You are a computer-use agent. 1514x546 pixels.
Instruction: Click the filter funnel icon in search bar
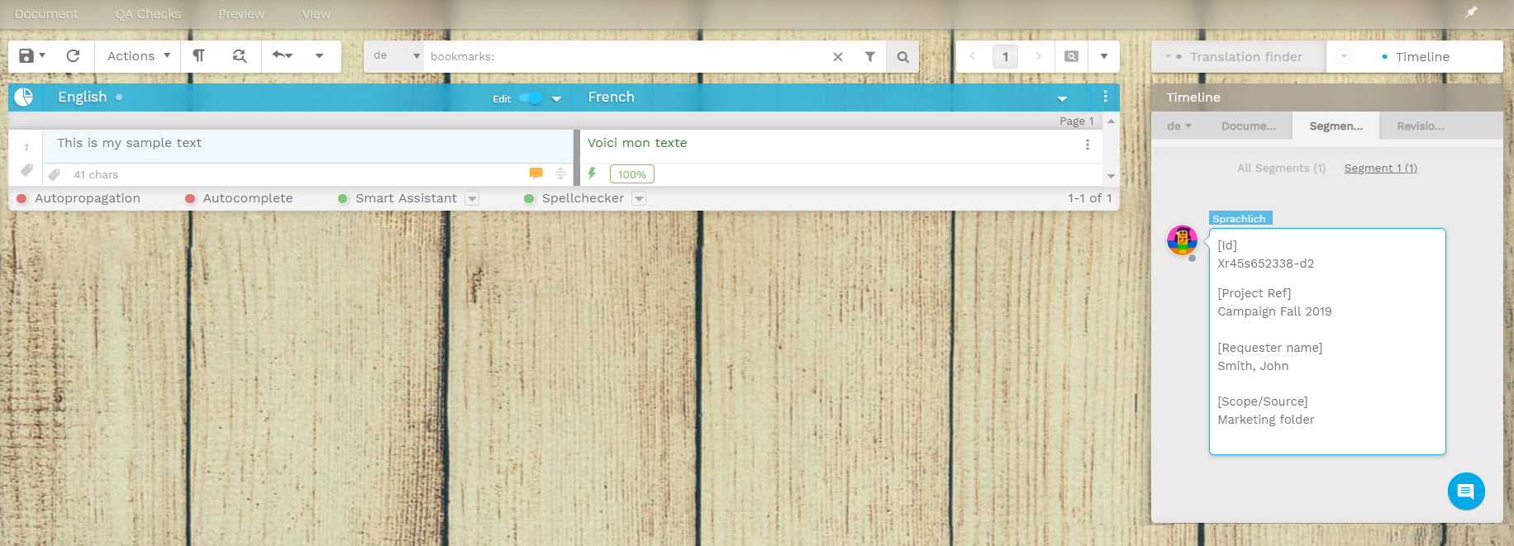[869, 57]
